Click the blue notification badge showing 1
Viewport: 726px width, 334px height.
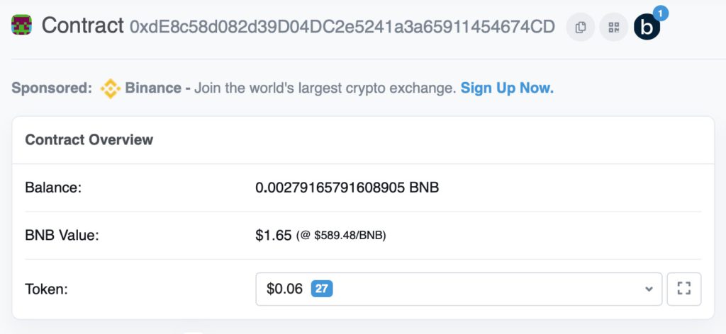click(659, 13)
